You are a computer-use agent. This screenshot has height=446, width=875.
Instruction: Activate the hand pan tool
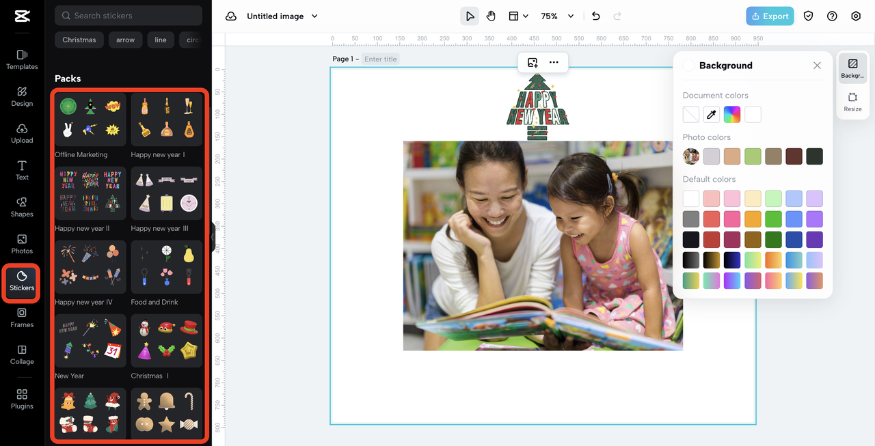tap(491, 16)
